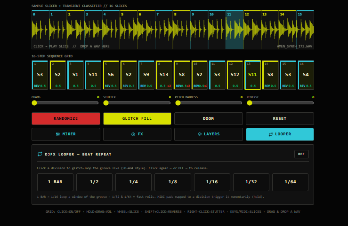Toggle sequence step 1 (S3)

tap(40, 75)
